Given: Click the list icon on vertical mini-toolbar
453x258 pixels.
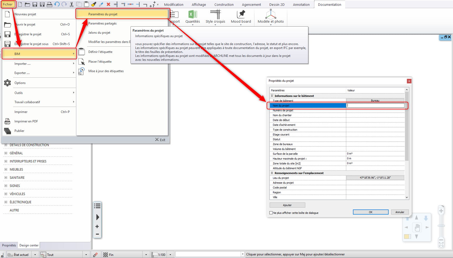Looking at the screenshot, I should click(x=97, y=206).
